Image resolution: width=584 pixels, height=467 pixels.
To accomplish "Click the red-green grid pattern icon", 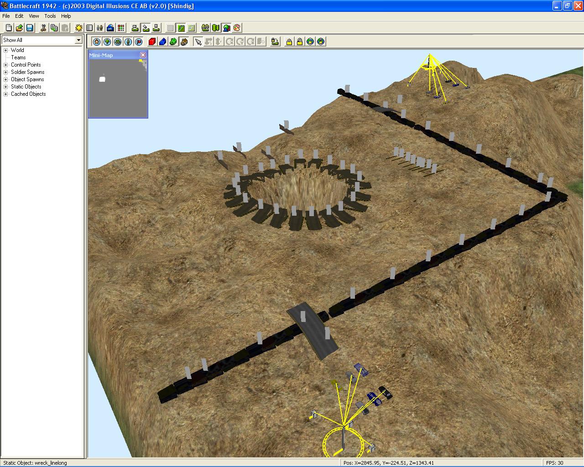I will coord(121,28).
